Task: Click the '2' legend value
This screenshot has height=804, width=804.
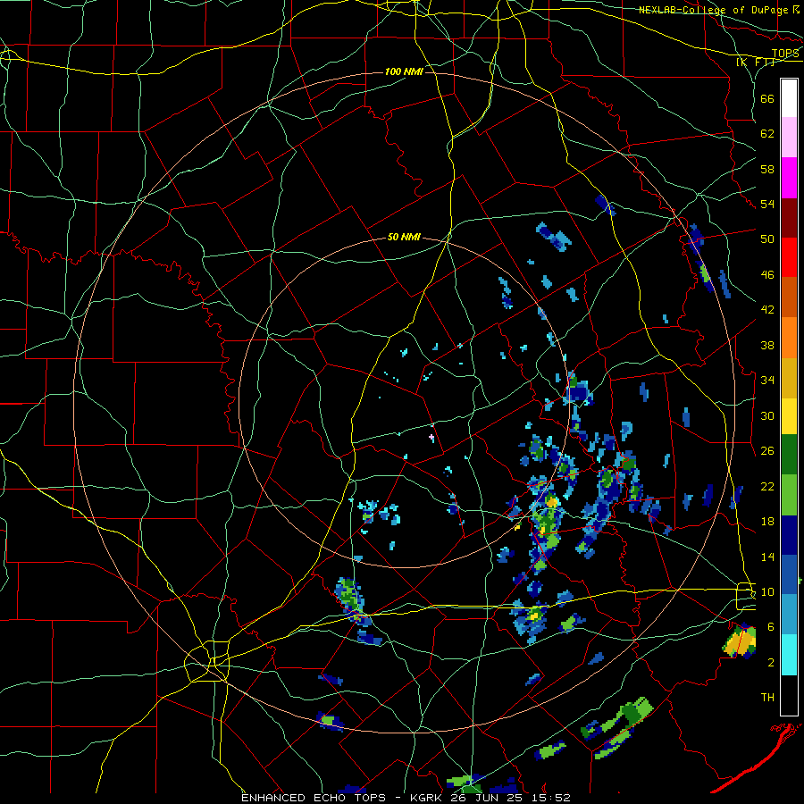Action: (771, 663)
